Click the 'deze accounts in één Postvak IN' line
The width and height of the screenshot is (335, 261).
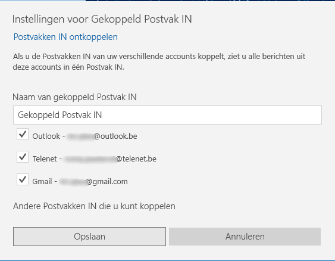(x=68, y=67)
